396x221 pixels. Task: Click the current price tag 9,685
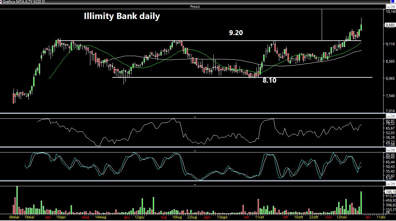390,25
